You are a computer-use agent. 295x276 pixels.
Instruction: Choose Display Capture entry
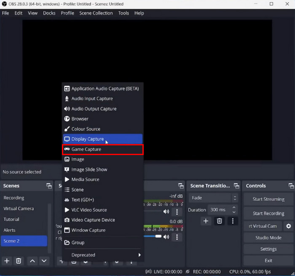click(x=103, y=139)
